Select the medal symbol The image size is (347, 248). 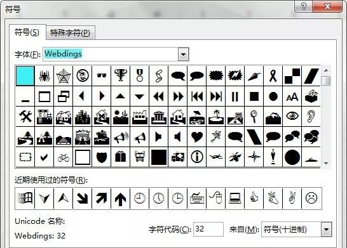tap(139, 76)
